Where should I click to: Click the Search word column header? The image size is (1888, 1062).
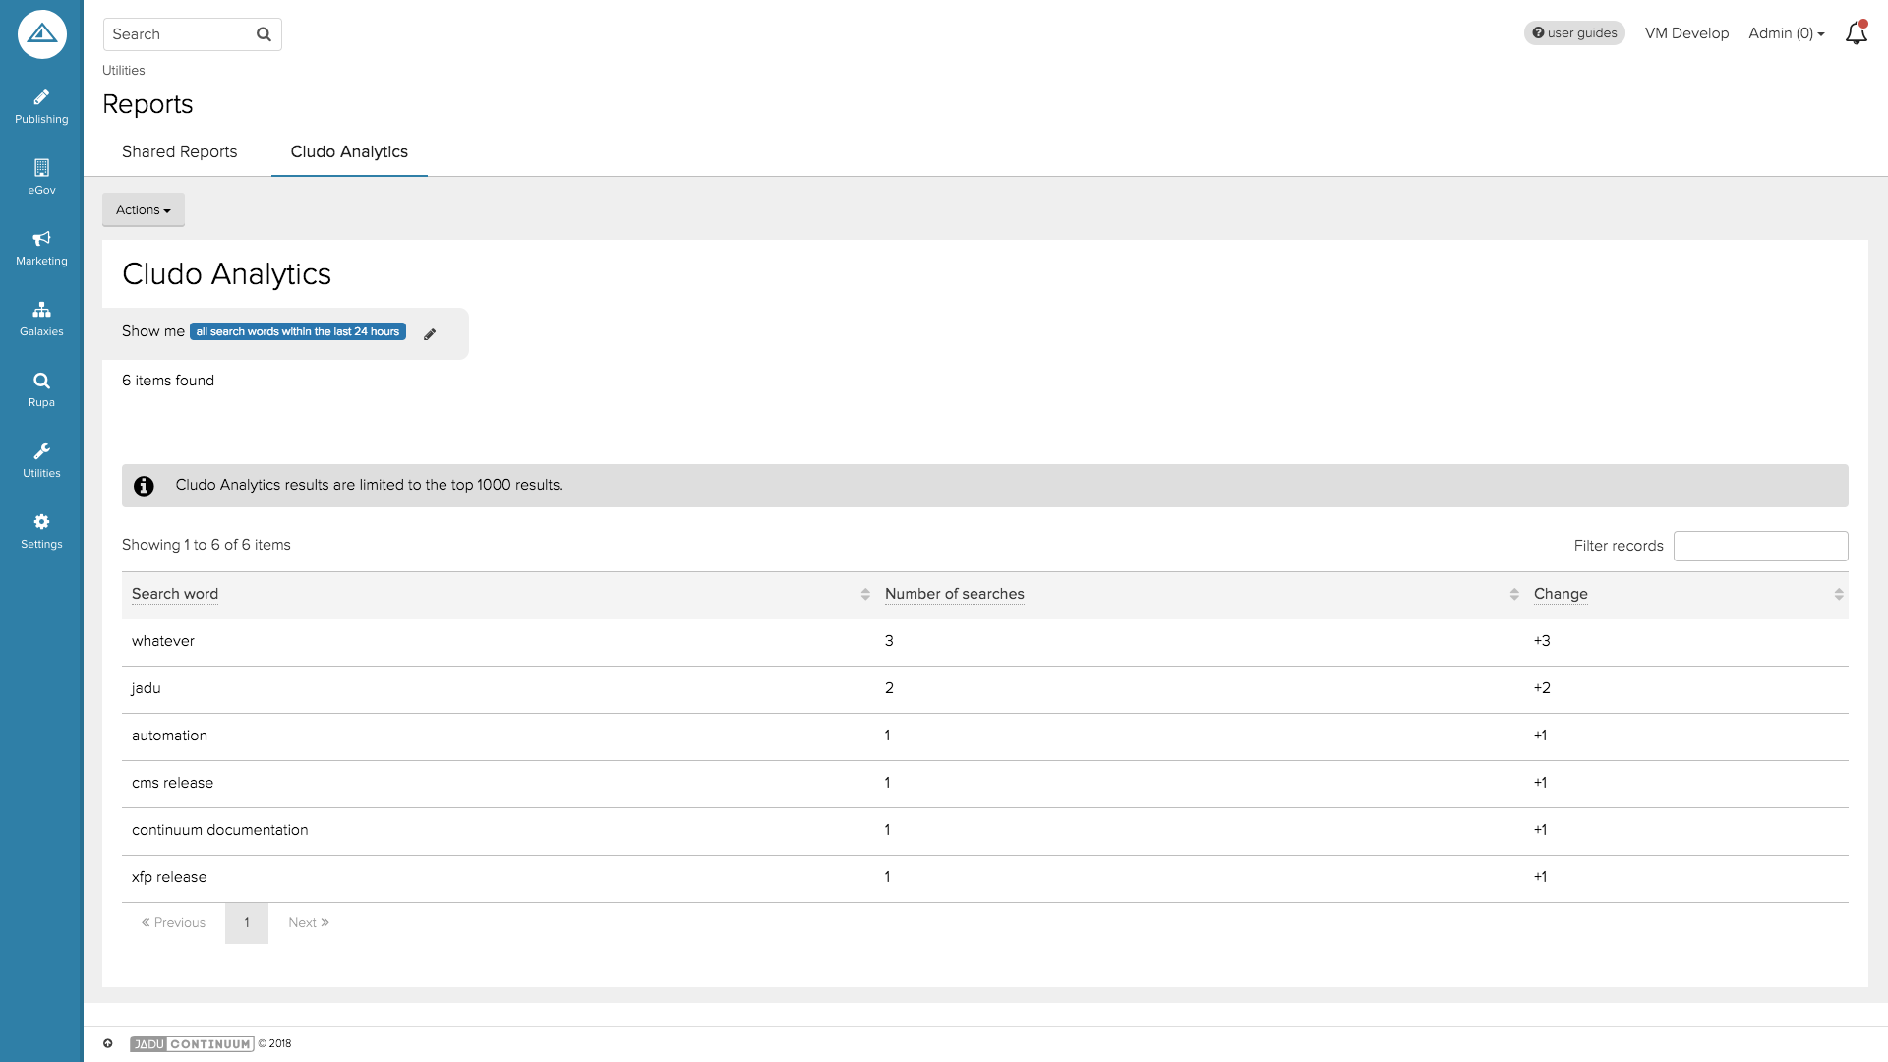(175, 594)
